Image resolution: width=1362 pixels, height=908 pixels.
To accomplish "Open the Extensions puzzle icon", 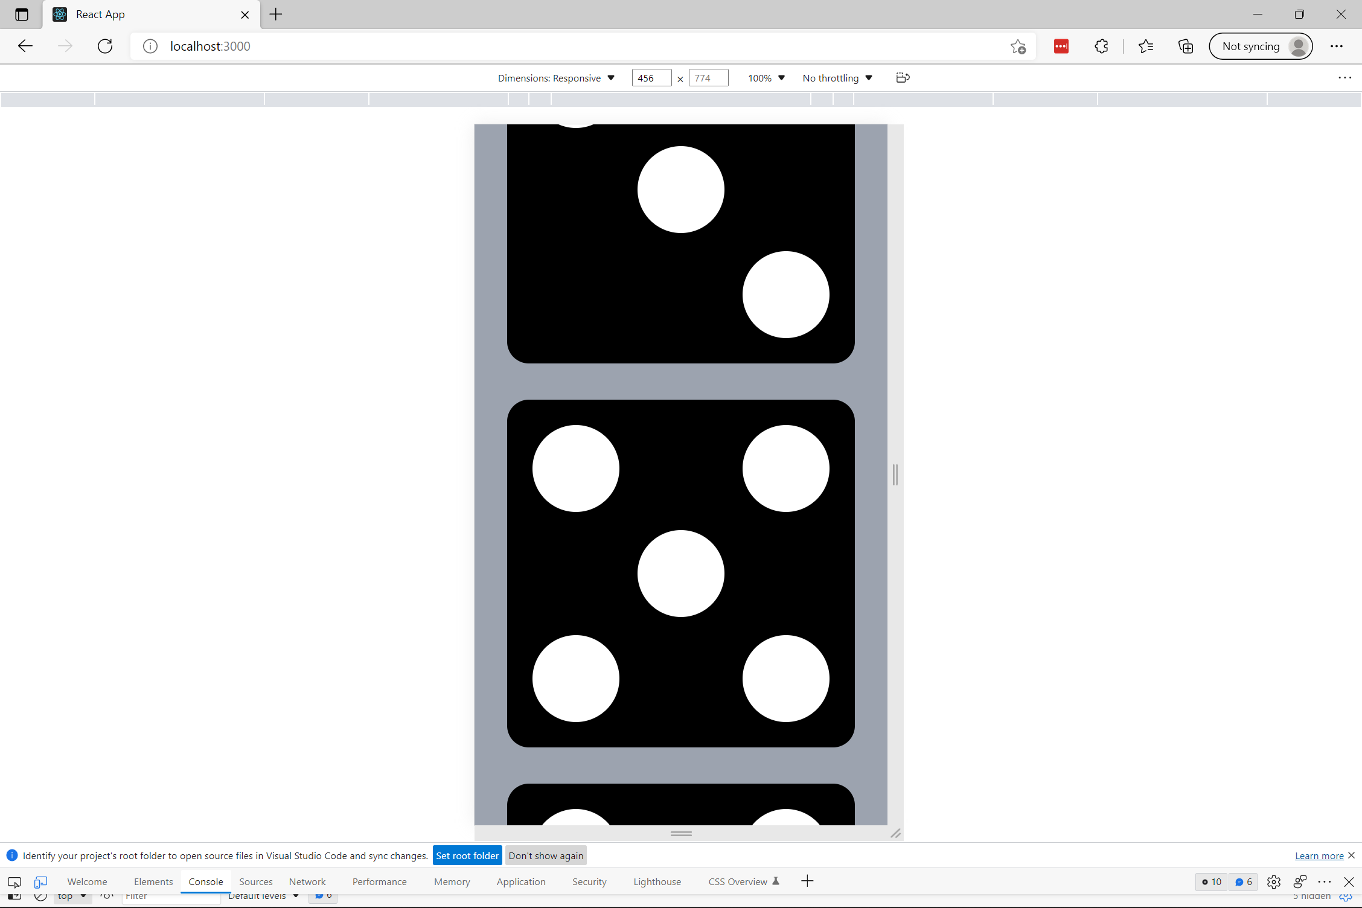I will [x=1101, y=46].
